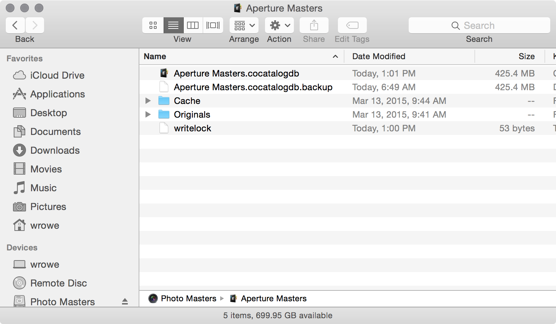Image resolution: width=556 pixels, height=324 pixels.
Task: Eject the Photo Masters drive
Action: pos(125,302)
